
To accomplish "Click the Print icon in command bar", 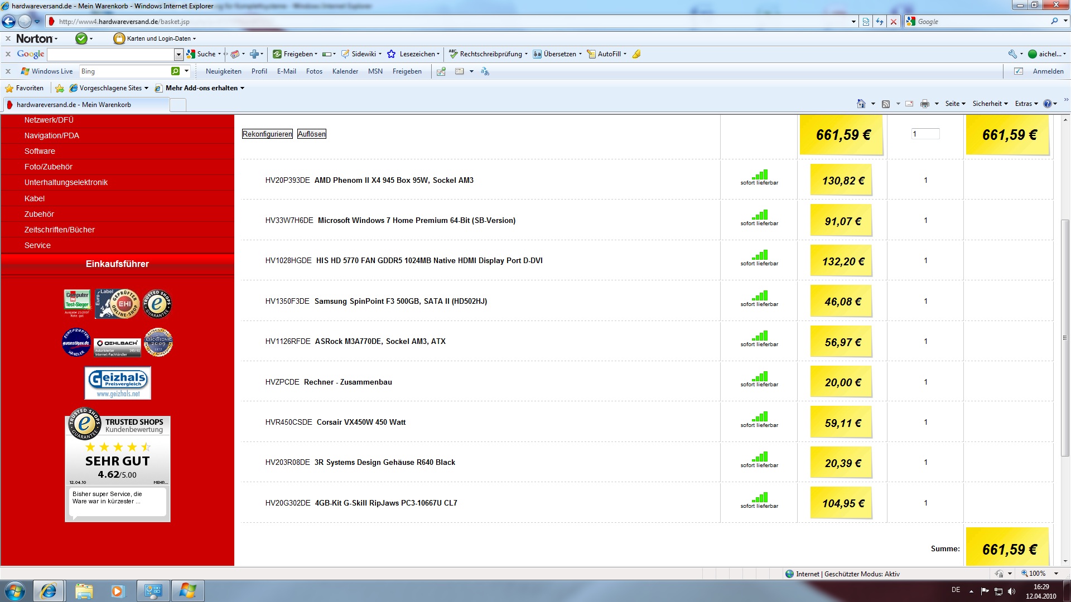I will [x=925, y=104].
